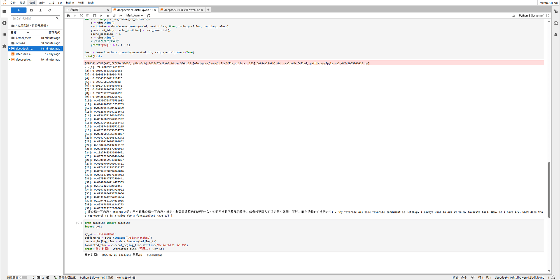The height and width of the screenshot is (280, 560).
Task: Interrupt the kernel with stop button
Action: (108, 16)
